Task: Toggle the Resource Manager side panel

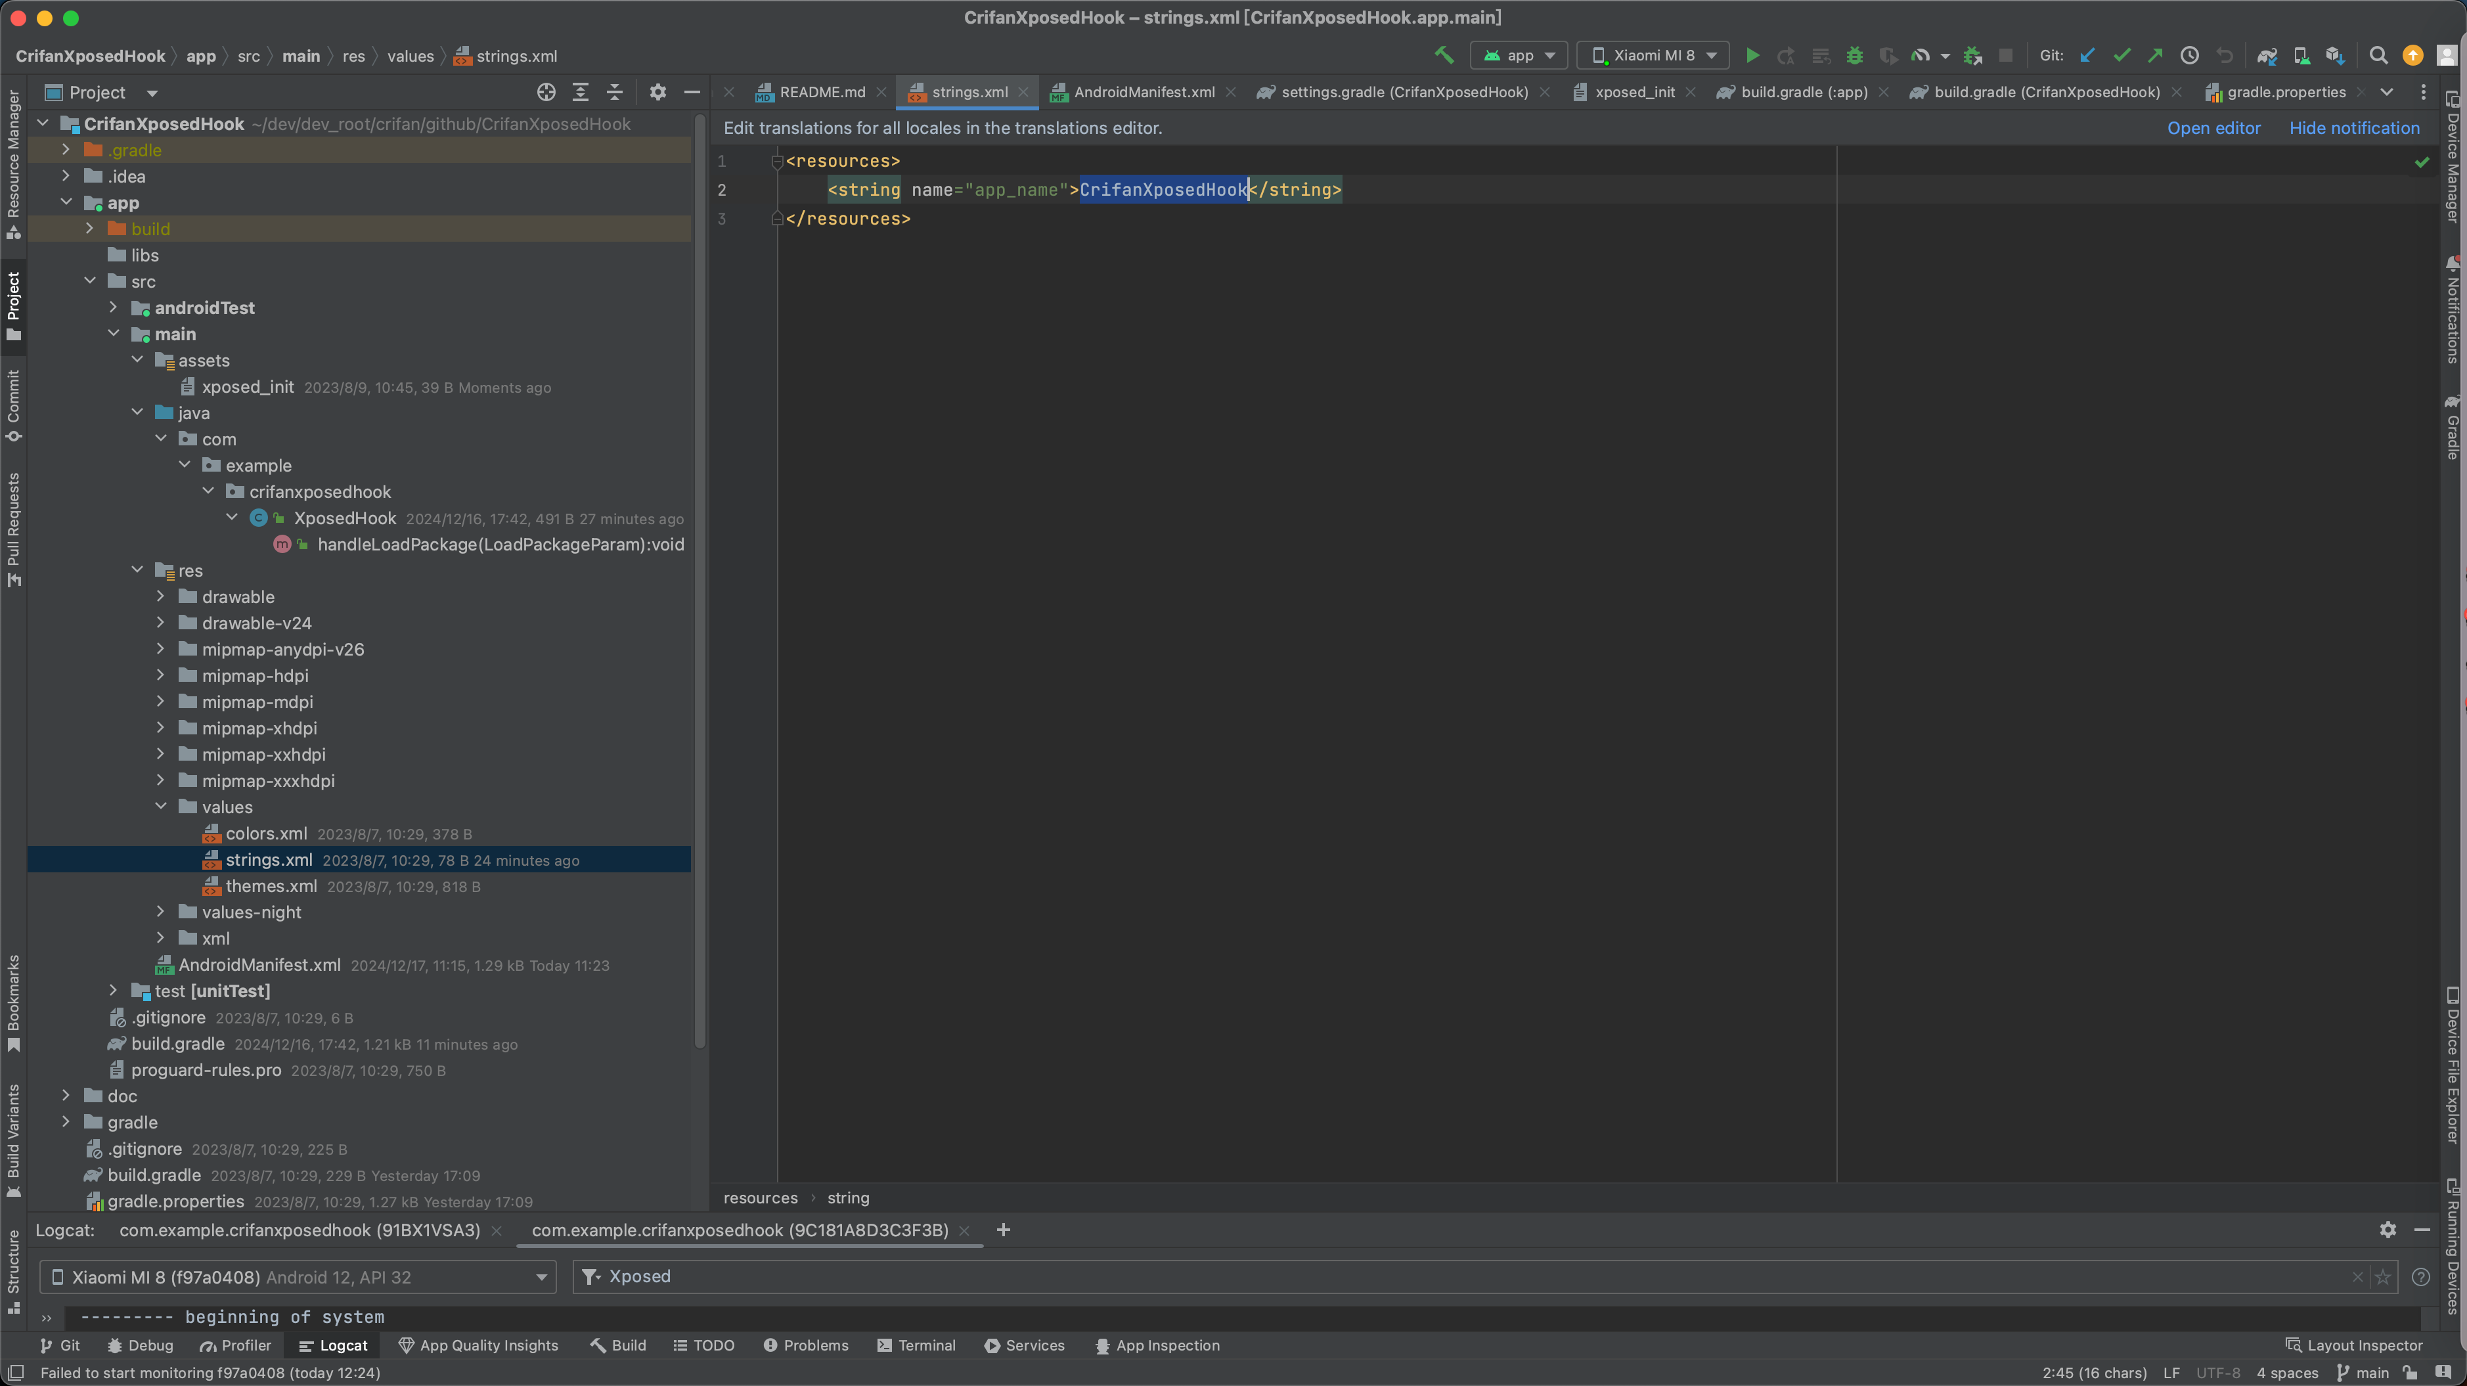Action: tap(13, 165)
